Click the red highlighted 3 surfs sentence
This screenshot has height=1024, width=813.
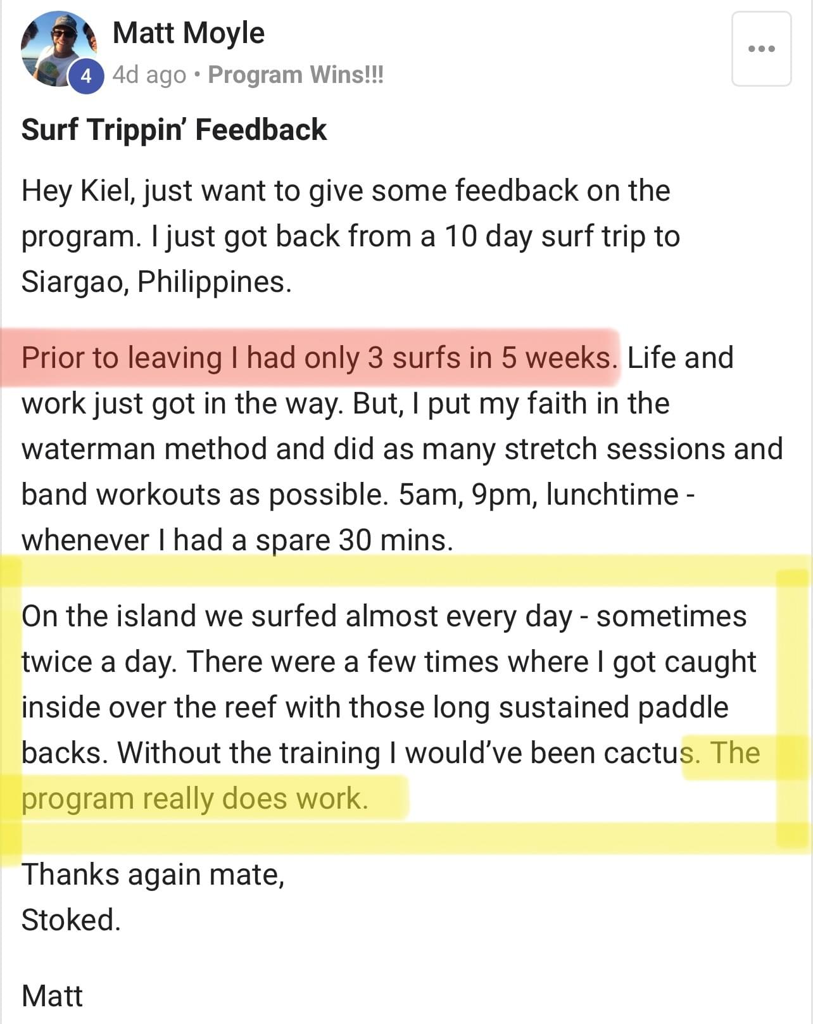coord(320,358)
